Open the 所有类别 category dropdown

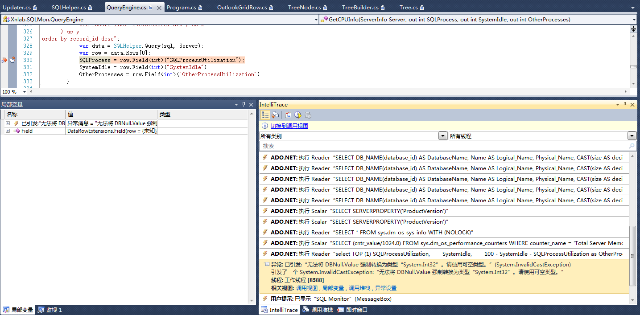[x=442, y=136]
